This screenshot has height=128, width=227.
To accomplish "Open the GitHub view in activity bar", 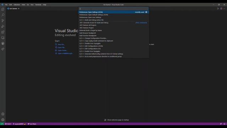I will [3, 43].
